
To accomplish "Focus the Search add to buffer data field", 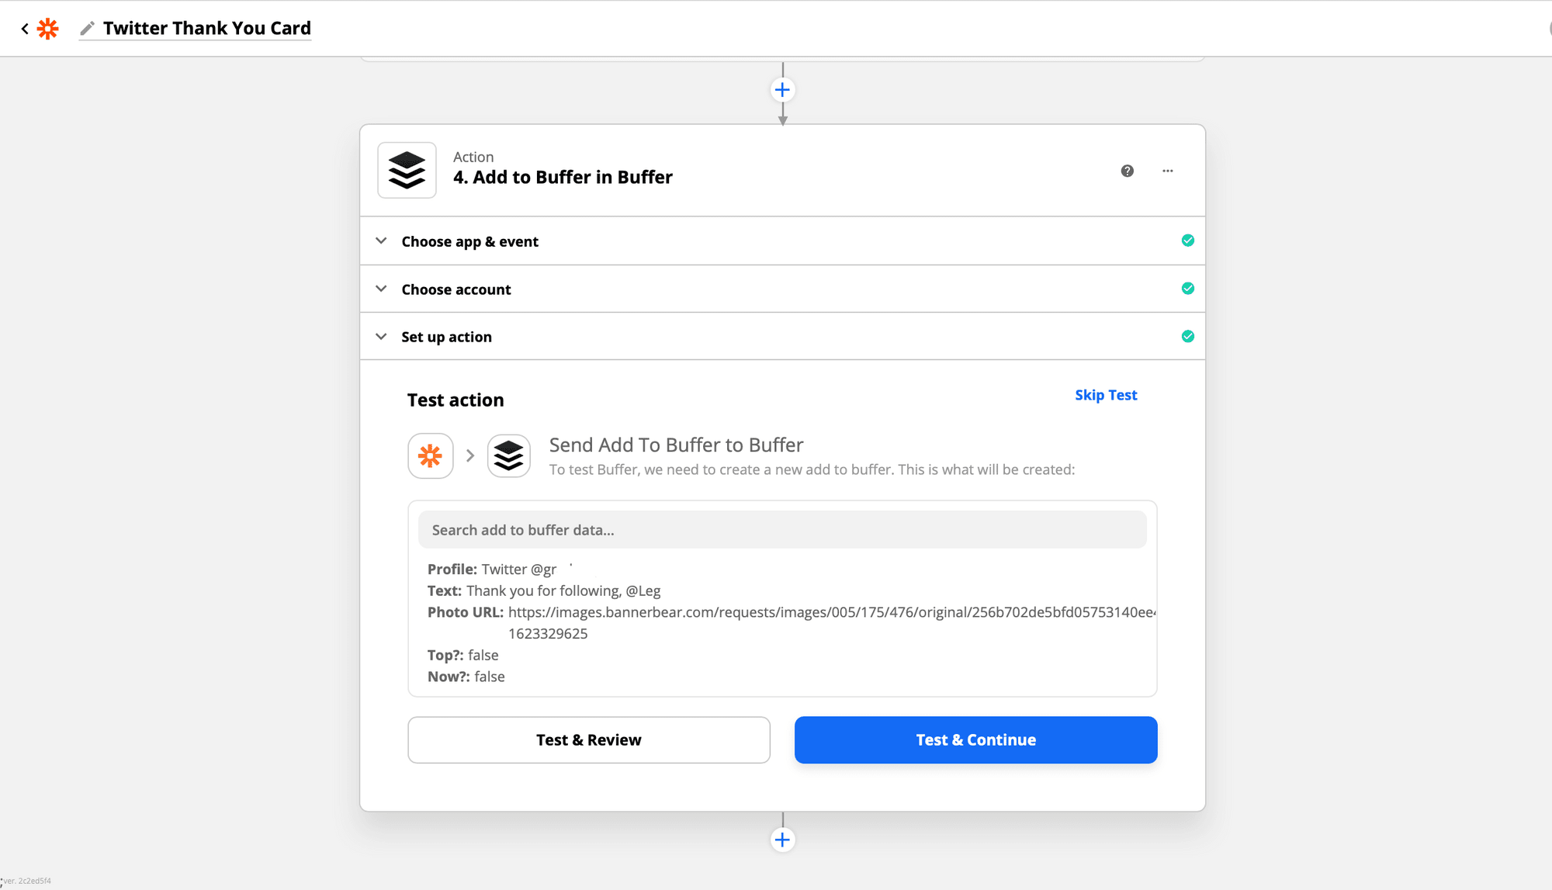I will (x=782, y=530).
